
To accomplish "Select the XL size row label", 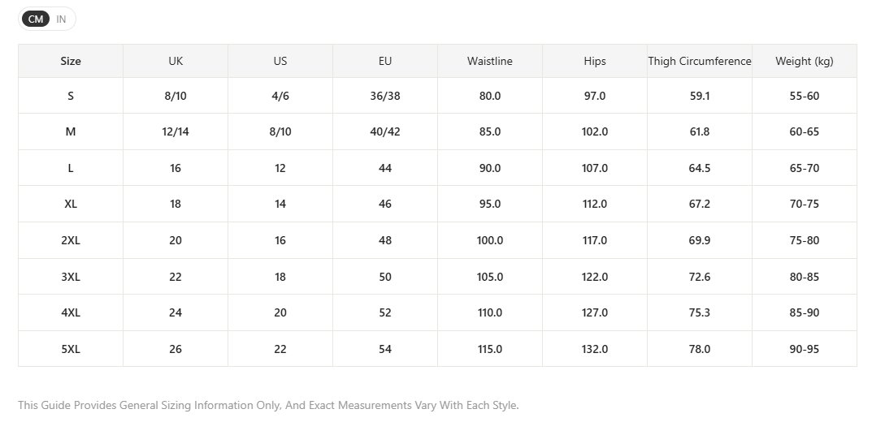I will [71, 204].
